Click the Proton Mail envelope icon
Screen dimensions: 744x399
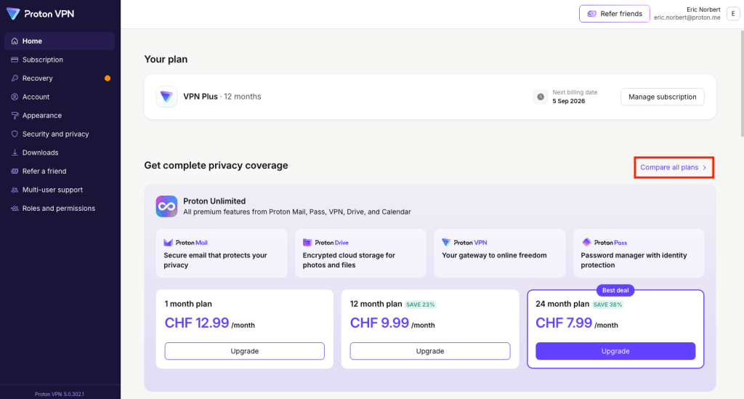tap(168, 243)
